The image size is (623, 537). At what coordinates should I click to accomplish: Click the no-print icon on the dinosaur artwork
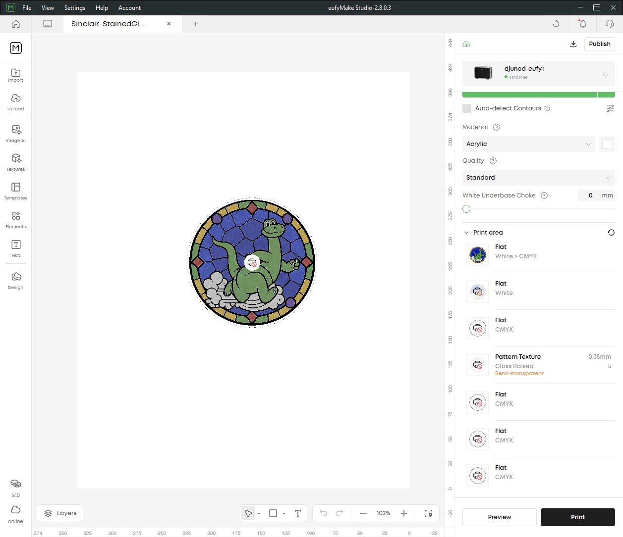[252, 263]
